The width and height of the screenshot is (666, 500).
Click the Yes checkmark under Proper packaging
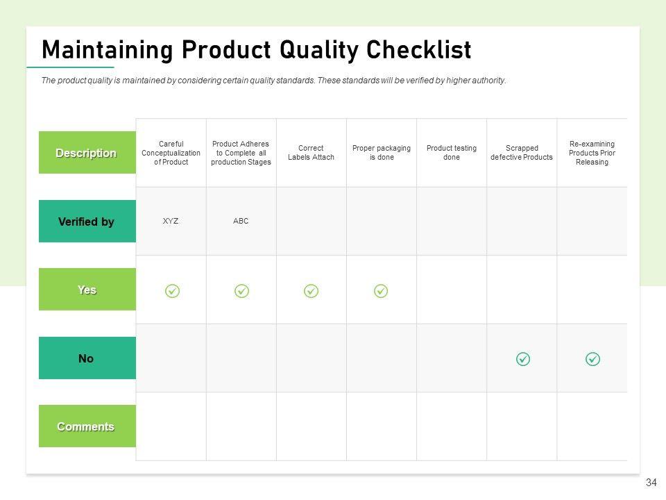coord(381,291)
